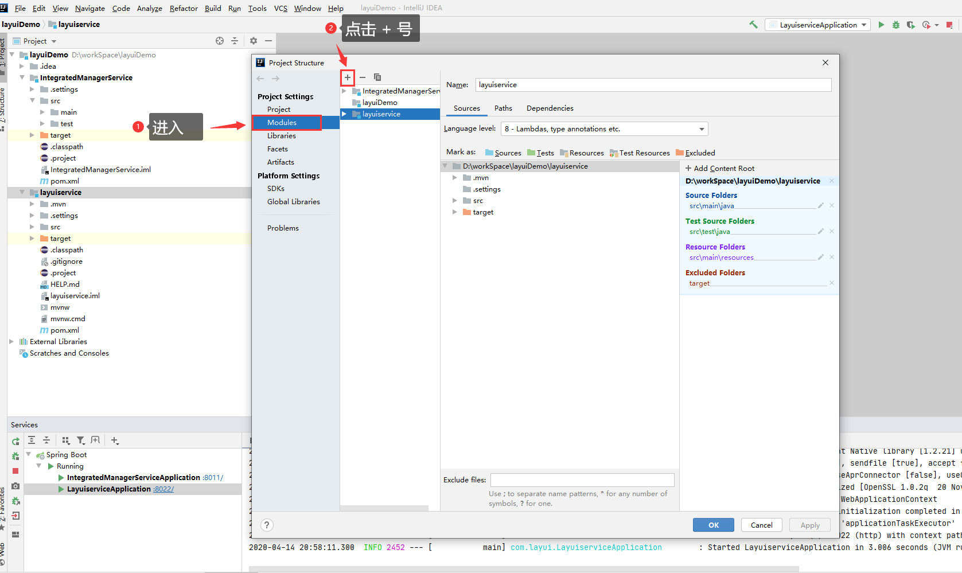This screenshot has width=962, height=573.
Task: Click the hammer Build Project icon
Action: coord(753,25)
